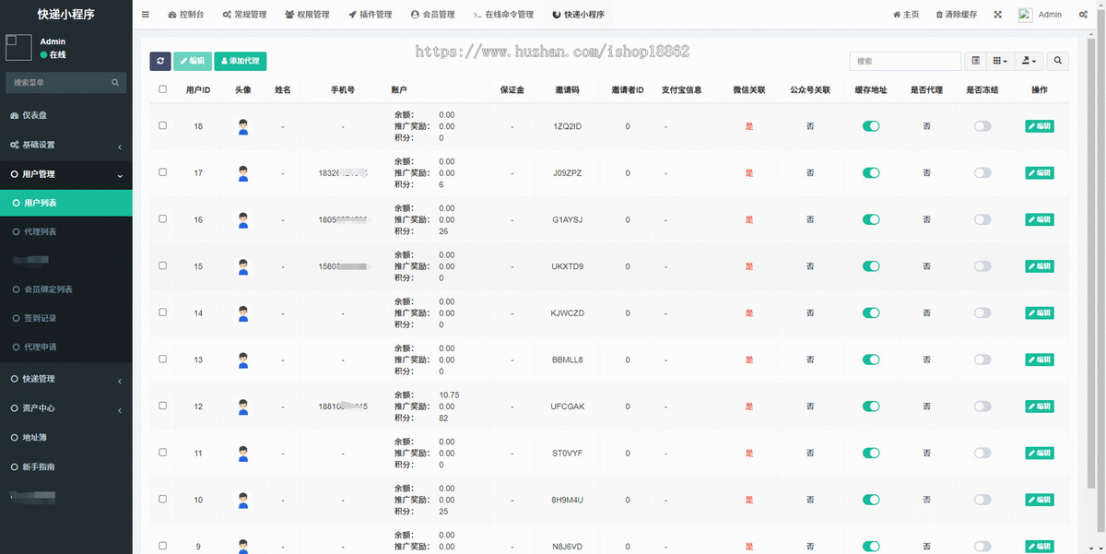1106x554 pixels.
Task: Click the refresh icon above the user table
Action: click(x=159, y=61)
